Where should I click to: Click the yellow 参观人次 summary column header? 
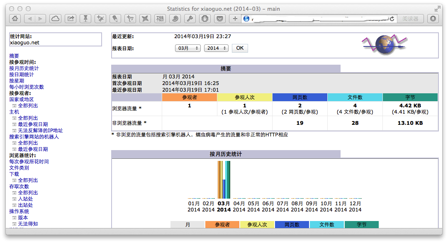pyautogui.click(x=245, y=97)
